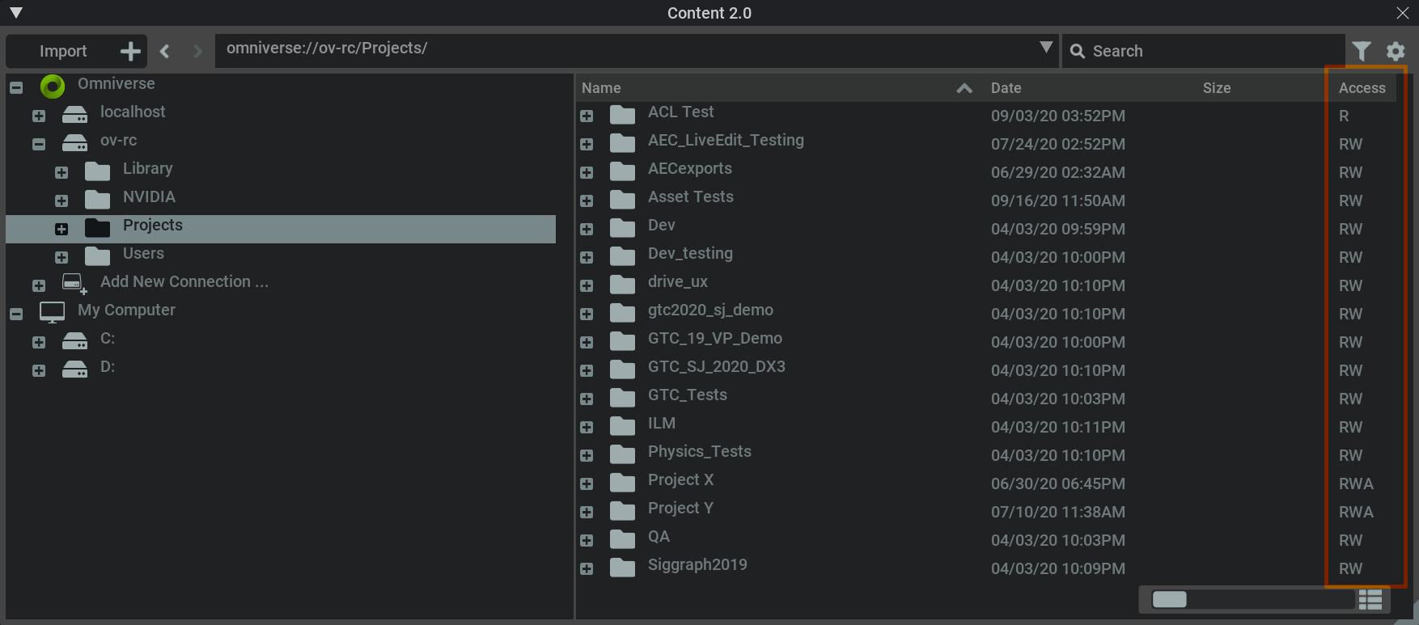The height and width of the screenshot is (625, 1419).
Task: Click the thumbnail size slider handle
Action: click(x=1169, y=599)
